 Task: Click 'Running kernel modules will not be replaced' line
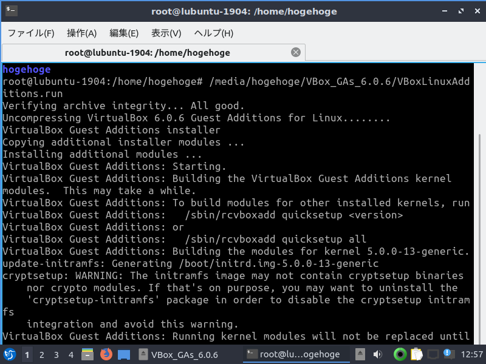point(236,337)
